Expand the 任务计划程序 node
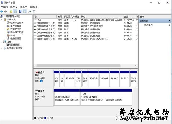172x124 pixels. coord(5,23)
